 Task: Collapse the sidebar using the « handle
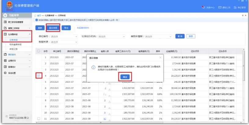click(x=16, y=79)
